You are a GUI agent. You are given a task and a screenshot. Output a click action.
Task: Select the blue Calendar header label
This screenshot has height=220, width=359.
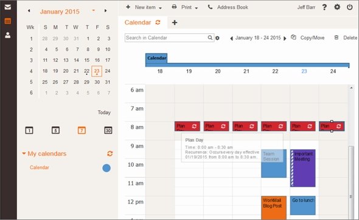[156, 58]
